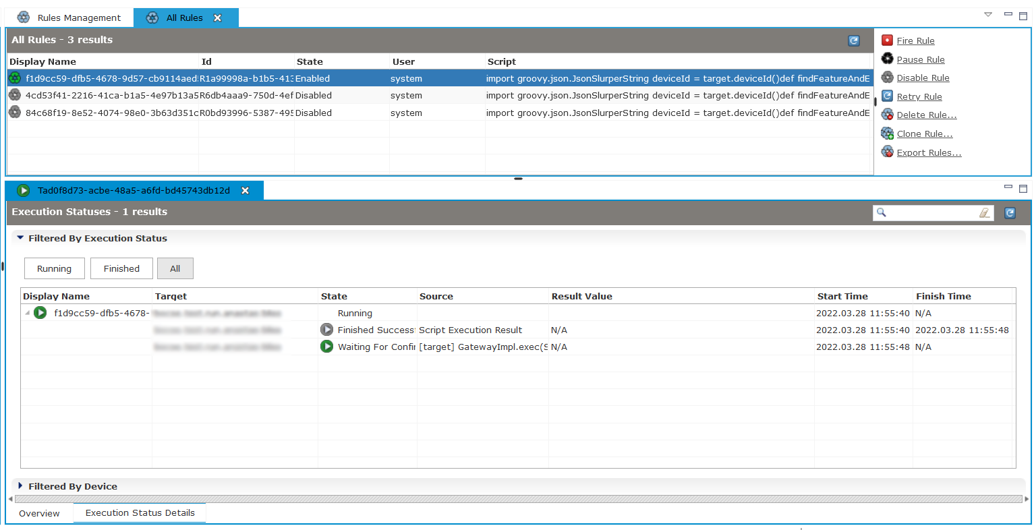Click scrollbar right arrow in lower panel
The height and width of the screenshot is (530, 1036).
point(1027,499)
